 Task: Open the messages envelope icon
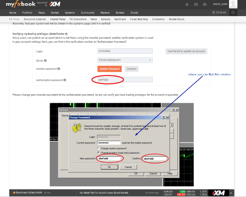[x=196, y=4]
